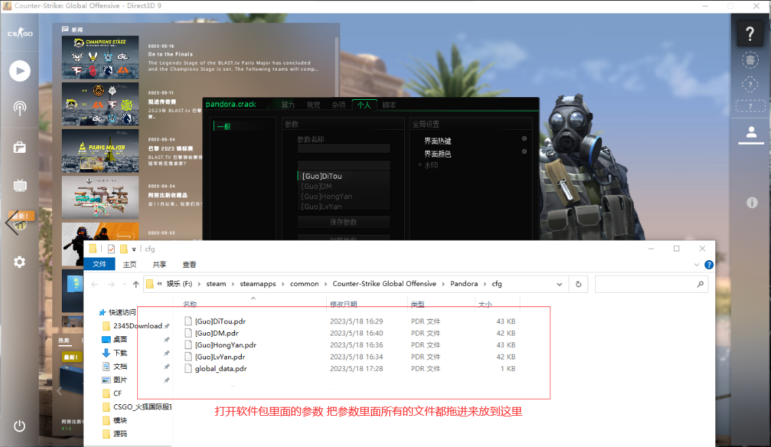The height and width of the screenshot is (447, 771).
Task: Open the Watch TV icon in the CS:GO sidebar
Action: point(20,185)
